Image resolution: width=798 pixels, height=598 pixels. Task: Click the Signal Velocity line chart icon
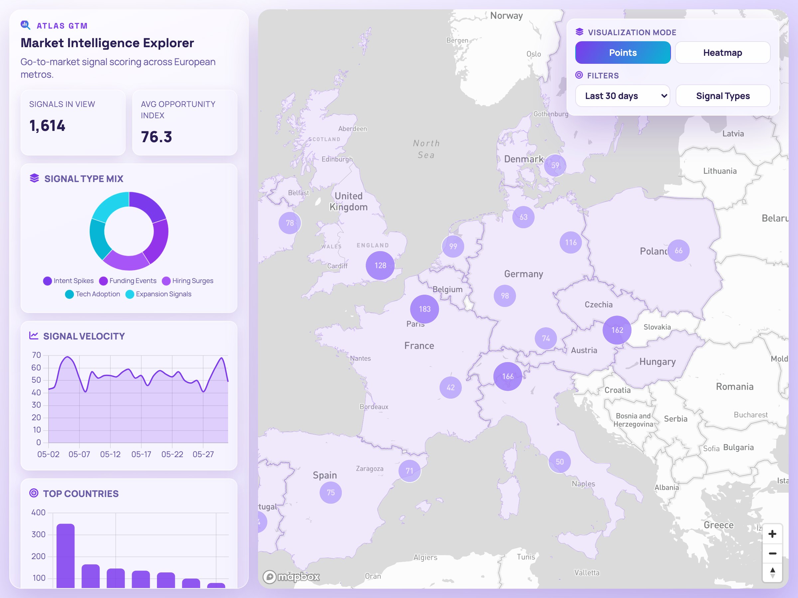tap(34, 335)
